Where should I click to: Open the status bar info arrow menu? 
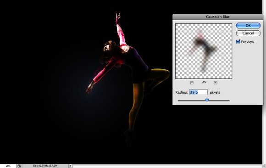(70, 166)
